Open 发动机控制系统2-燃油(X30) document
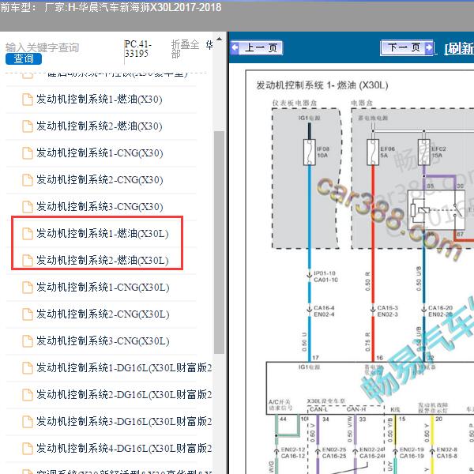 (x=100, y=126)
